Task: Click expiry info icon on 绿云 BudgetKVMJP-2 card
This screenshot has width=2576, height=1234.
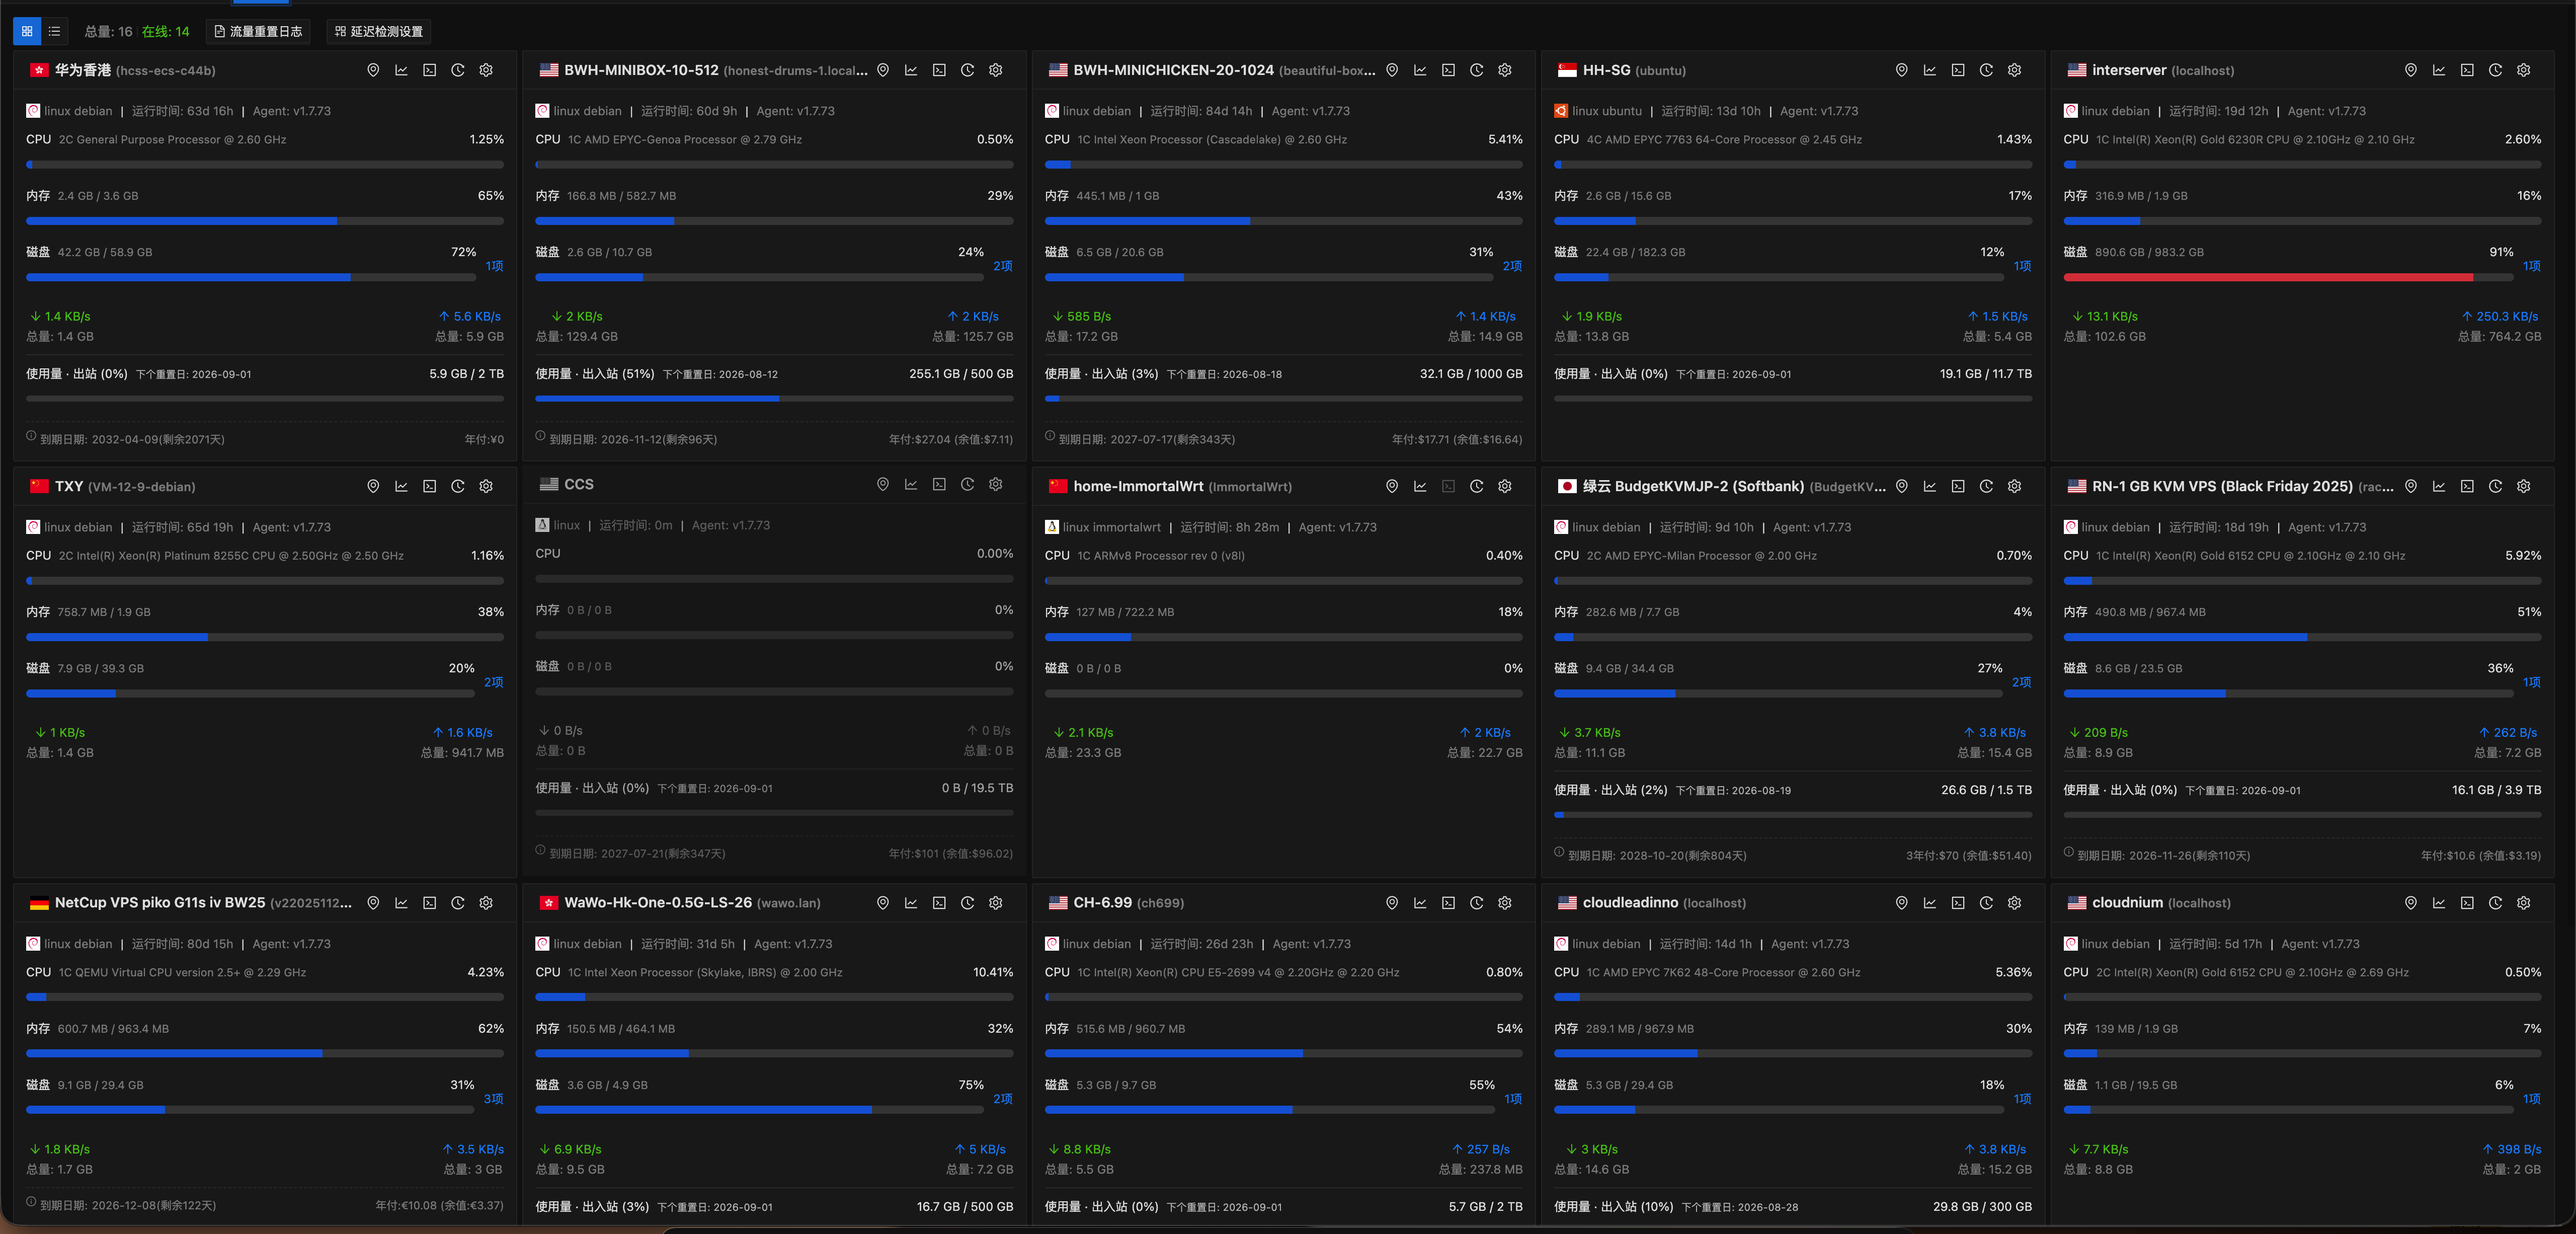Action: 1559,852
